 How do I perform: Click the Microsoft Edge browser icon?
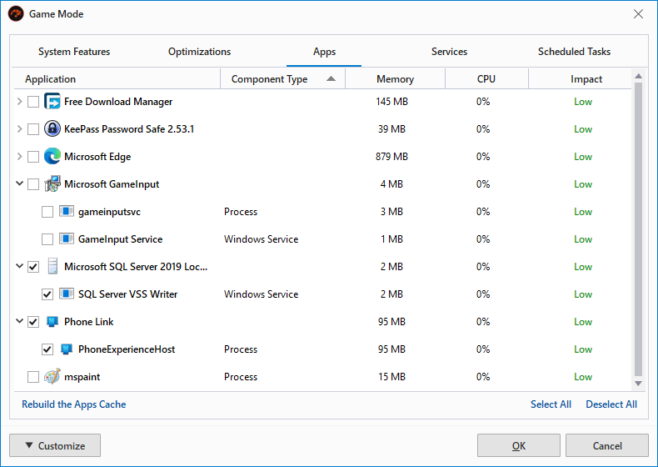click(52, 157)
